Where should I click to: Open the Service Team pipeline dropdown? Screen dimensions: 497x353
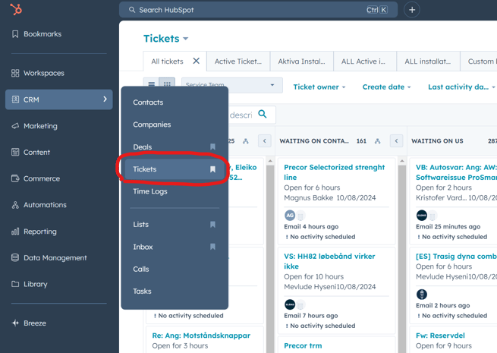point(231,85)
